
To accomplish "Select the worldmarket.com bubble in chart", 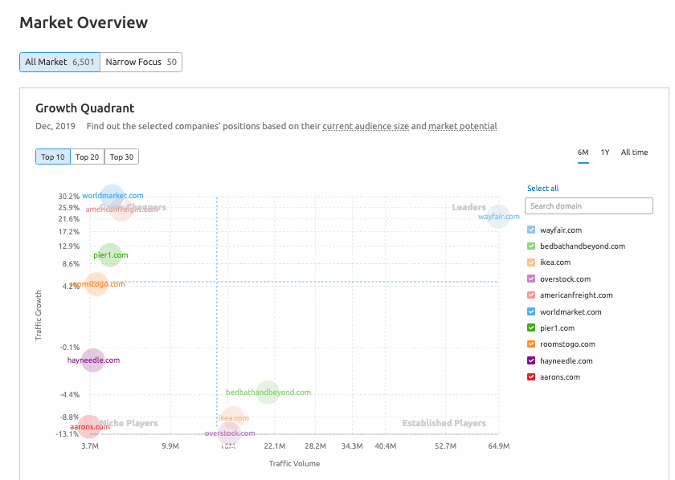I will [x=112, y=196].
